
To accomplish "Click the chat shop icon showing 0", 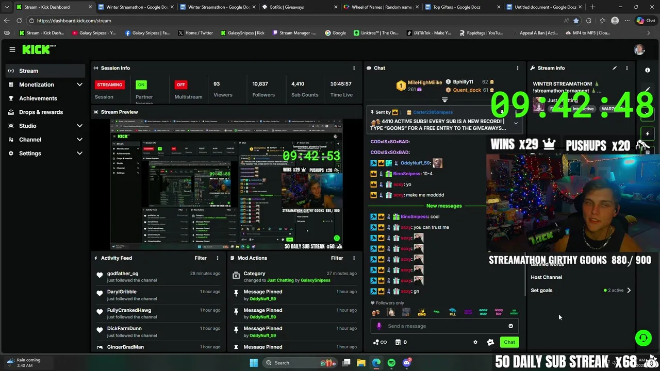I will point(401,342).
